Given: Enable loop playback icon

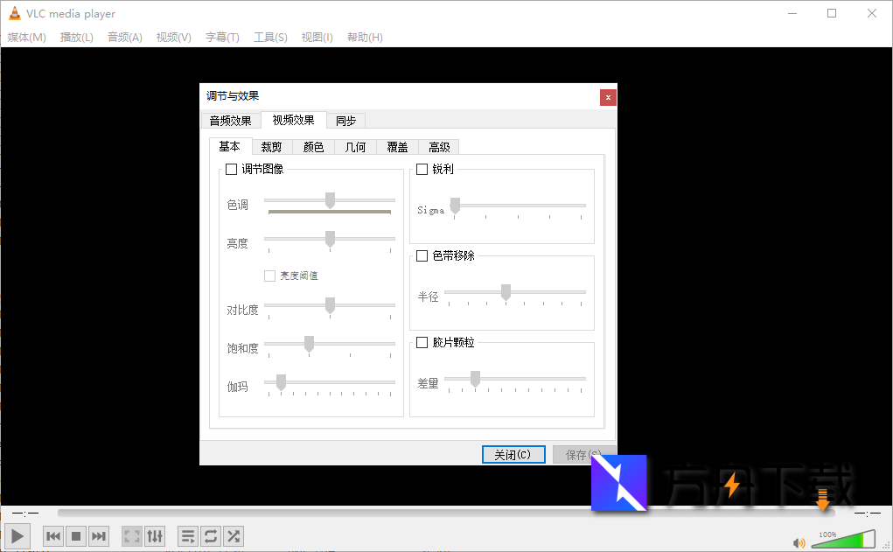Looking at the screenshot, I should [x=210, y=535].
